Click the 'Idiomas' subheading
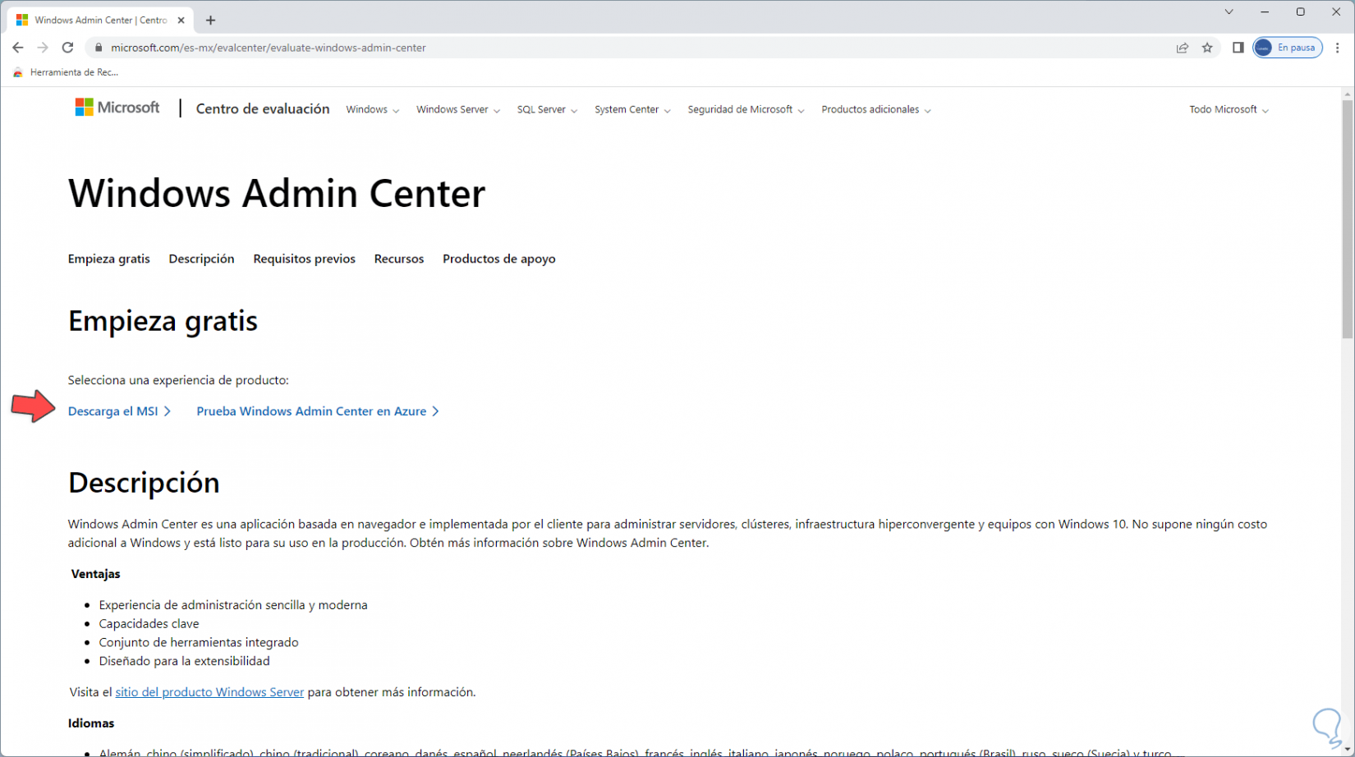 coord(91,723)
